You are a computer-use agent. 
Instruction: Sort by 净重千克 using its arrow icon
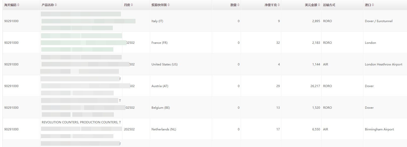(x=279, y=5)
